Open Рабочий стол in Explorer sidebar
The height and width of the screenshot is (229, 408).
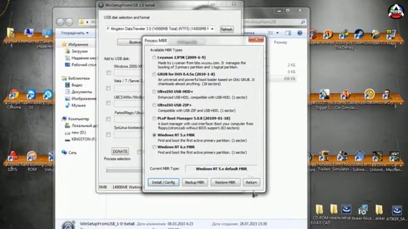(x=81, y=65)
